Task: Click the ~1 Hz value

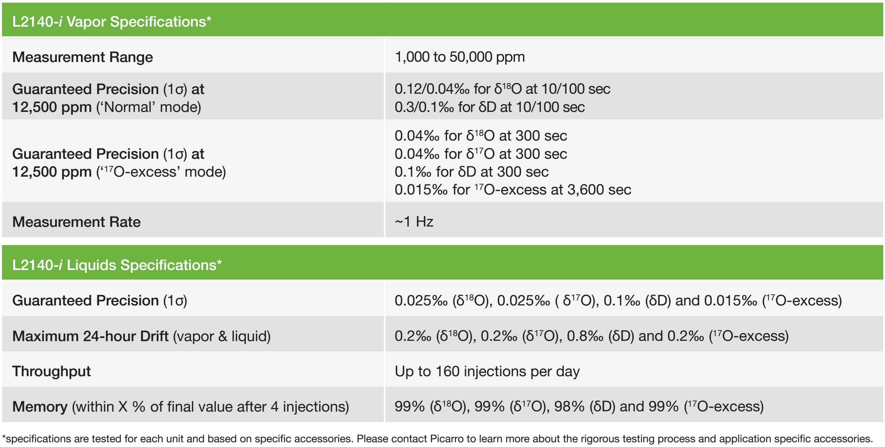Action: pyautogui.click(x=414, y=221)
